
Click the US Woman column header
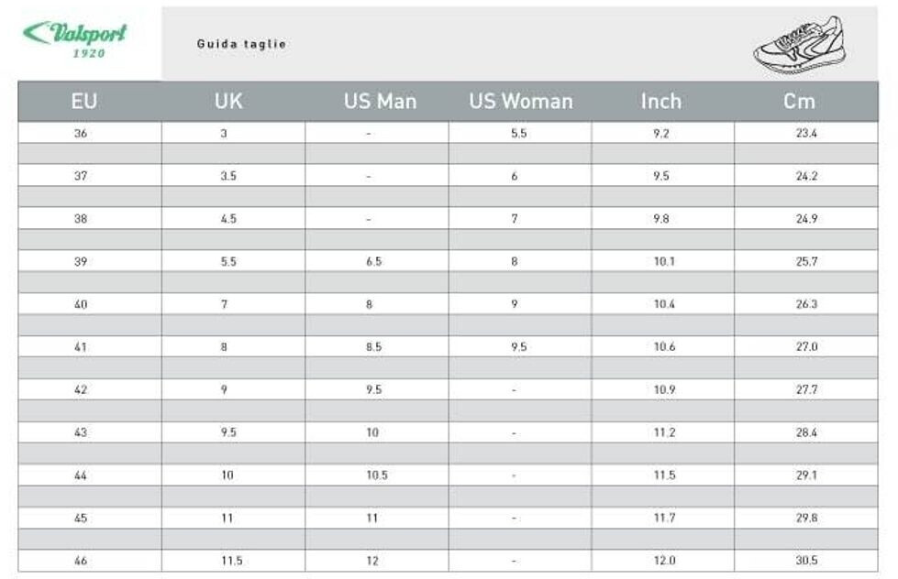520,102
